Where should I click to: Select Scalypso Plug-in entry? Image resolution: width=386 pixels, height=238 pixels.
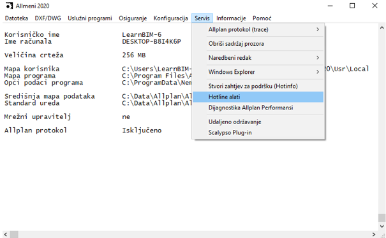258,132
